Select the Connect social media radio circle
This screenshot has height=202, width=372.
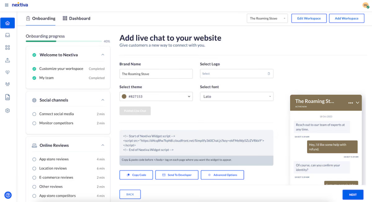pyautogui.click(x=34, y=114)
